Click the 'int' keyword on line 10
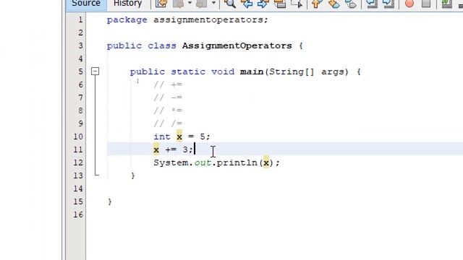 (x=162, y=136)
